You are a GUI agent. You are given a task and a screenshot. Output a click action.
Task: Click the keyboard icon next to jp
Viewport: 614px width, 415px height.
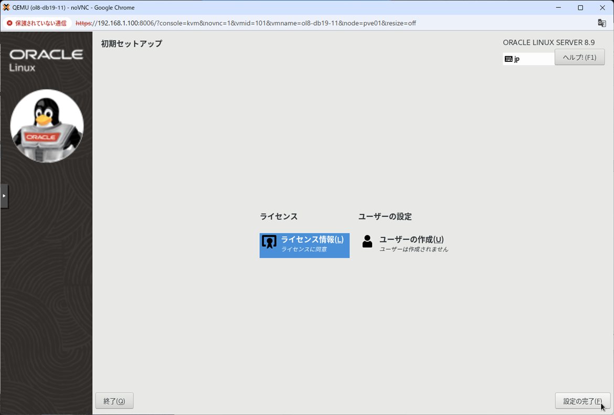click(x=509, y=59)
